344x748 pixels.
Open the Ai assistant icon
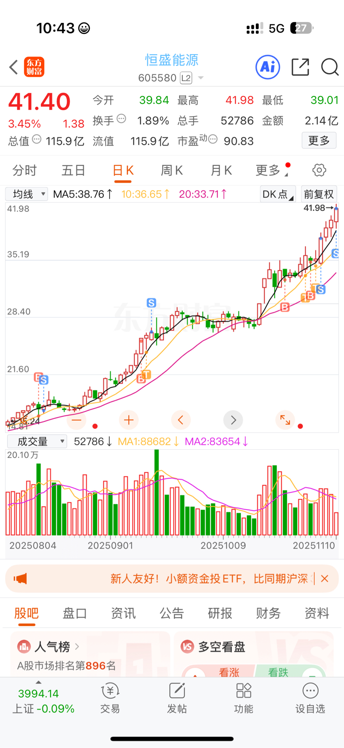(x=268, y=67)
